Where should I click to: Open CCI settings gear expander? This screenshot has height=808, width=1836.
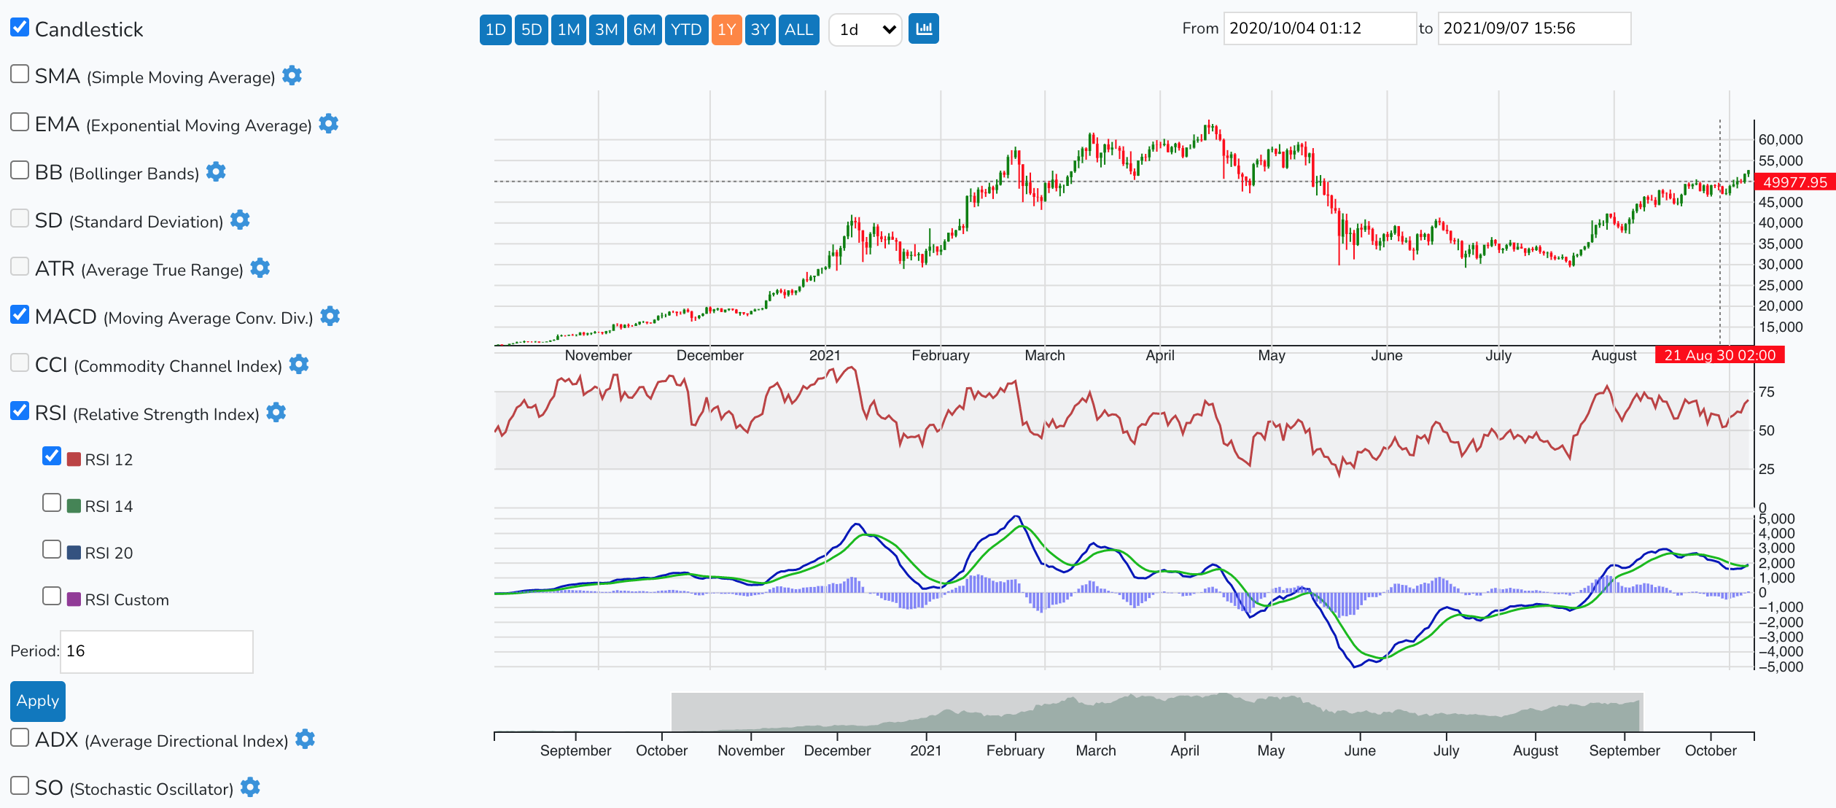299,365
